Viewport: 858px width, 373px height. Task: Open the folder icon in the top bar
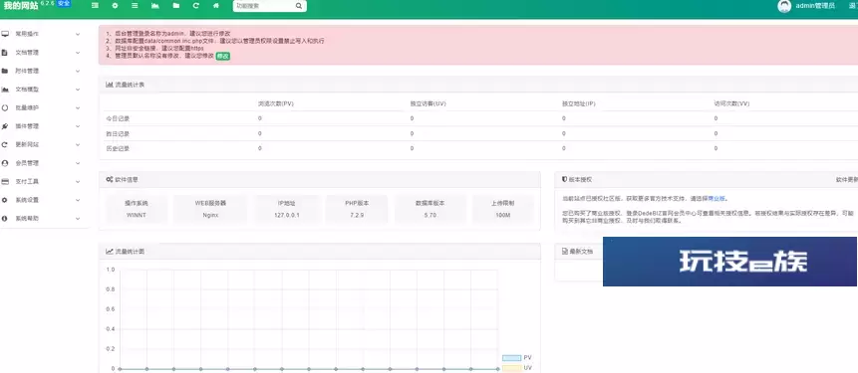click(175, 6)
